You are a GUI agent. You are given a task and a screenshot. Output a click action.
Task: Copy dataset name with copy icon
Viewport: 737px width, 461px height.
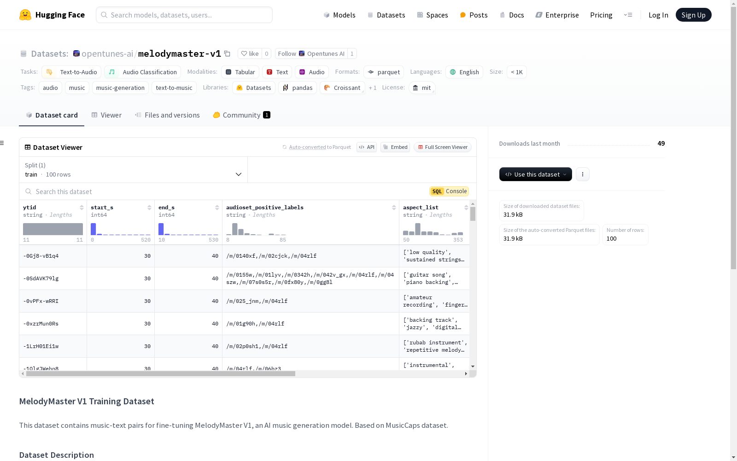click(227, 53)
